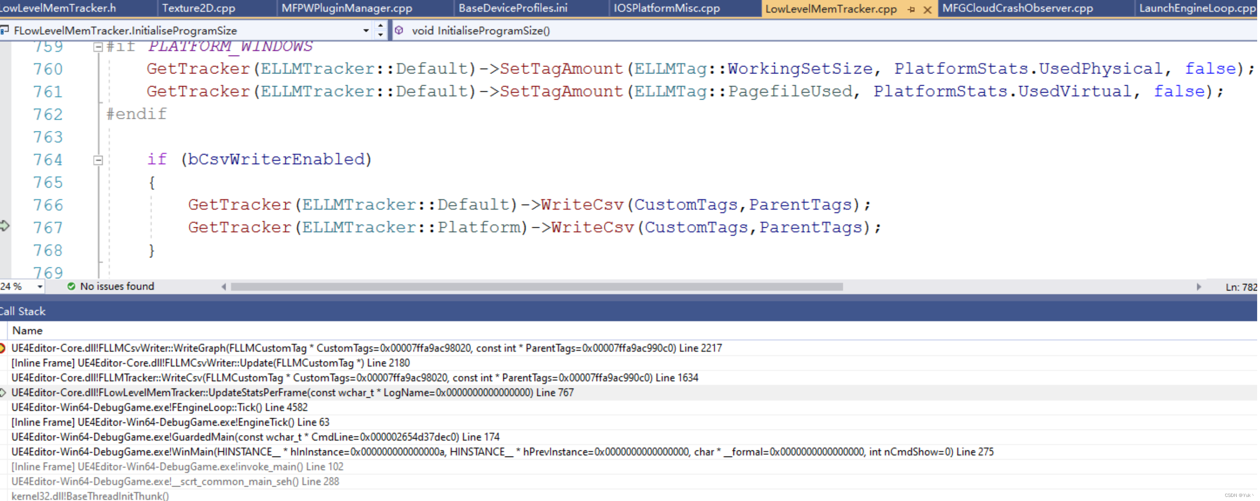This screenshot has width=1260, height=501.
Task: Select the FEngineLoop::Tick() call stack frame
Action: (160, 407)
